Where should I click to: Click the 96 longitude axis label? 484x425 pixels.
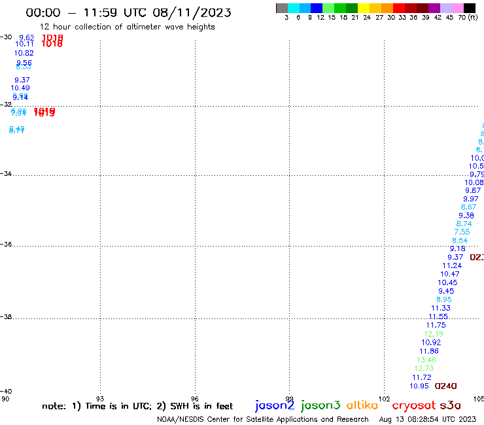click(194, 399)
